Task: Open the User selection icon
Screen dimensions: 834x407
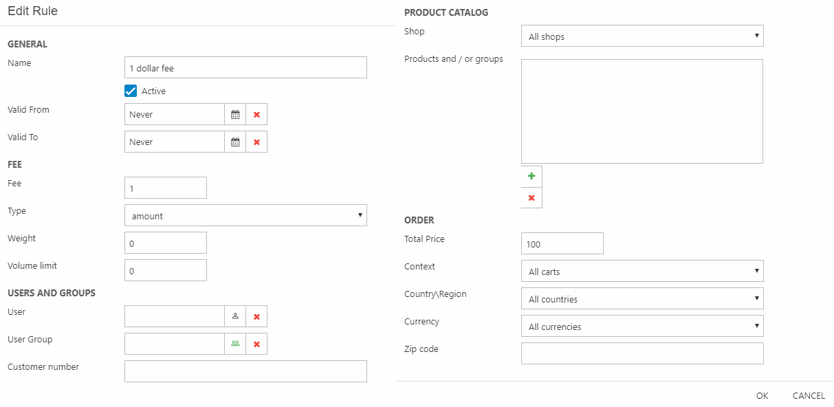Action: 235,316
